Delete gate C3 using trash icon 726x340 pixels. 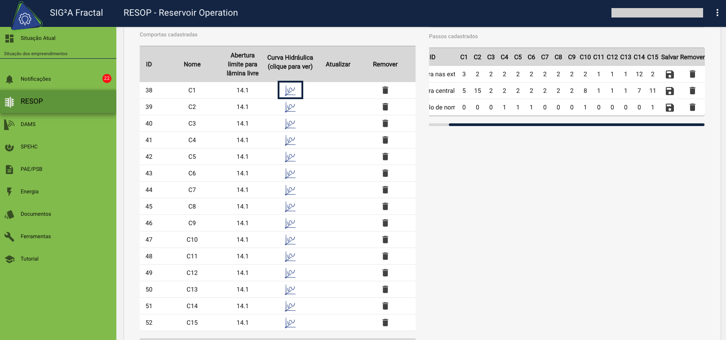385,123
